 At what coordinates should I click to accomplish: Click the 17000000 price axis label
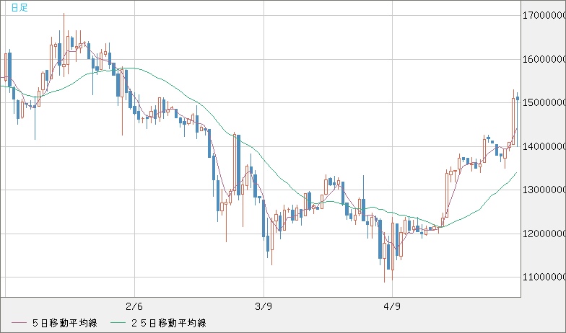[544, 16]
